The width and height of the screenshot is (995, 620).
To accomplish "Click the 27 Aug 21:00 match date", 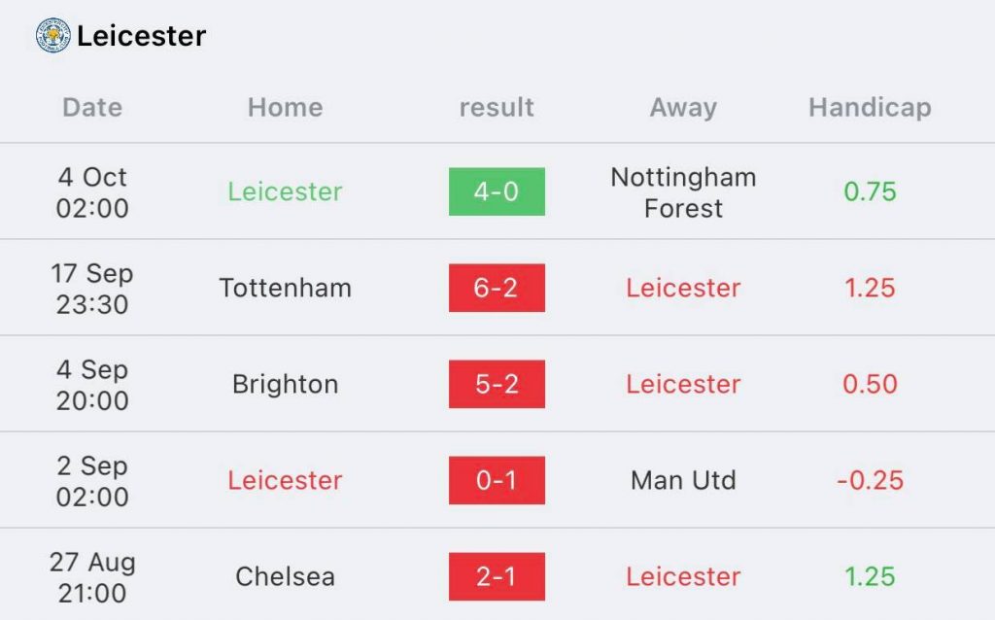I will tap(92, 577).
